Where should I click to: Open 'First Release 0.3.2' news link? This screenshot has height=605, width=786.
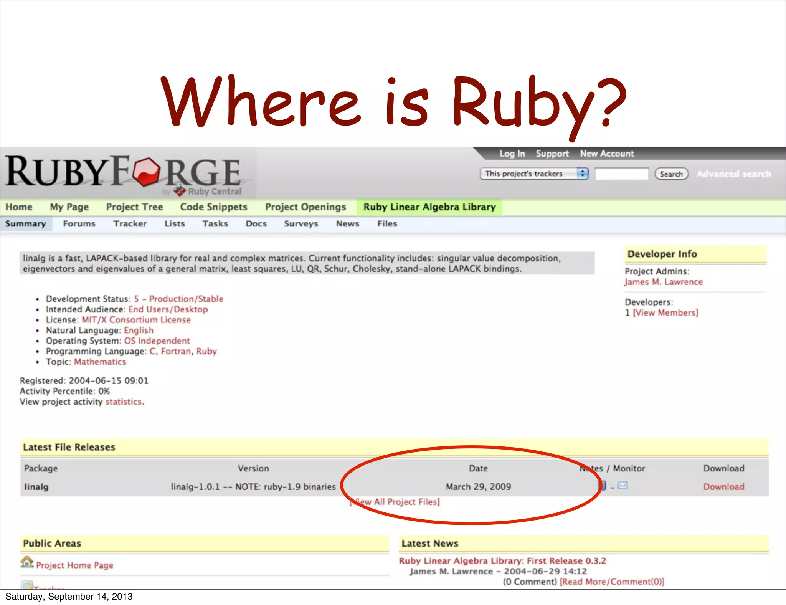coord(502,561)
